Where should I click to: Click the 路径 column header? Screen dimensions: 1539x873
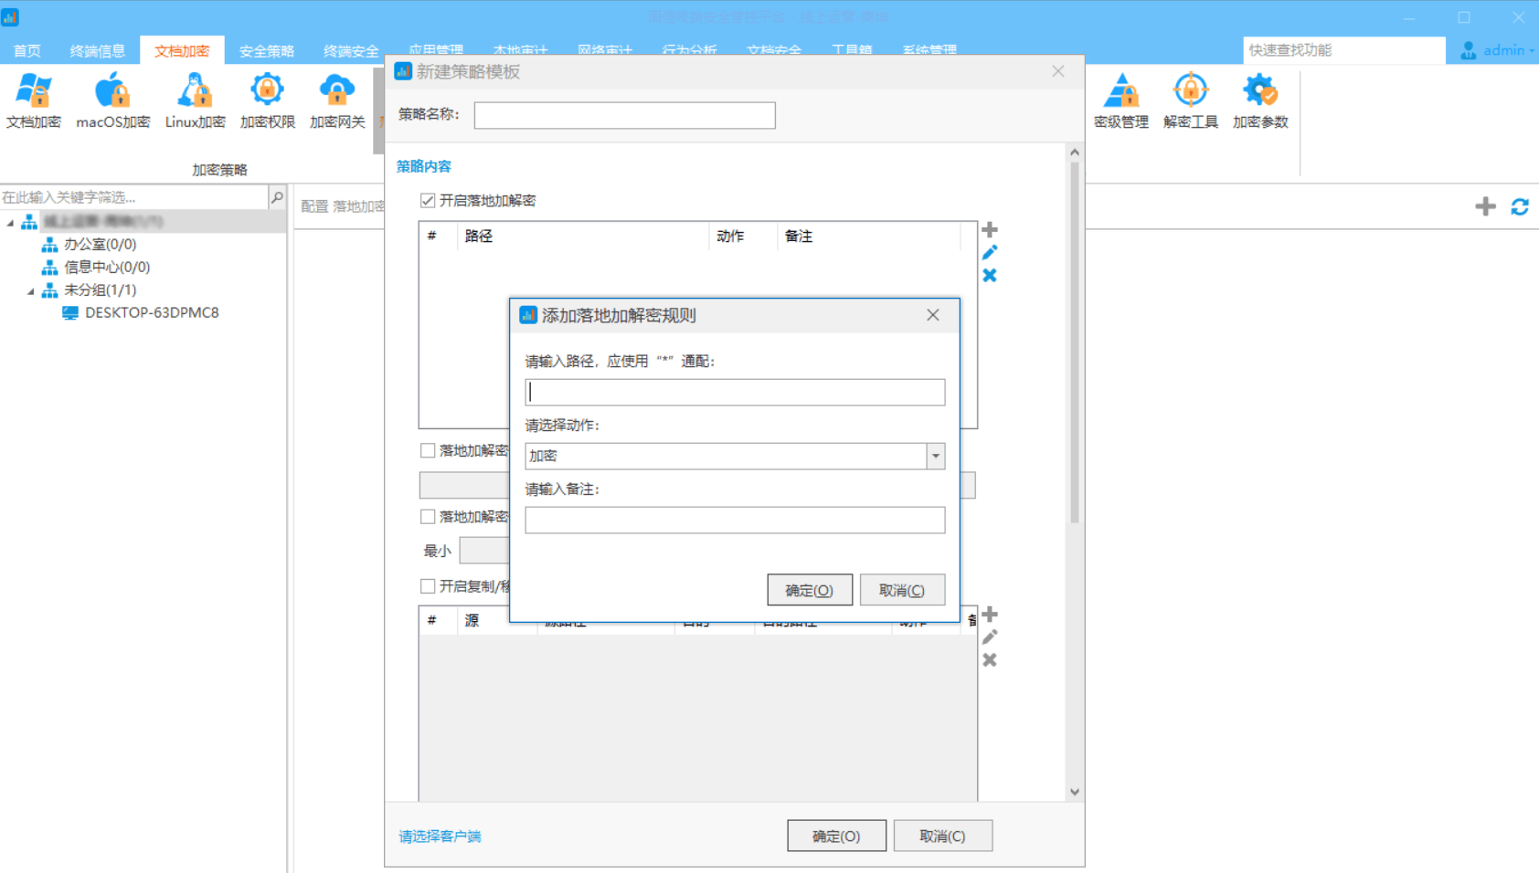pyautogui.click(x=581, y=236)
